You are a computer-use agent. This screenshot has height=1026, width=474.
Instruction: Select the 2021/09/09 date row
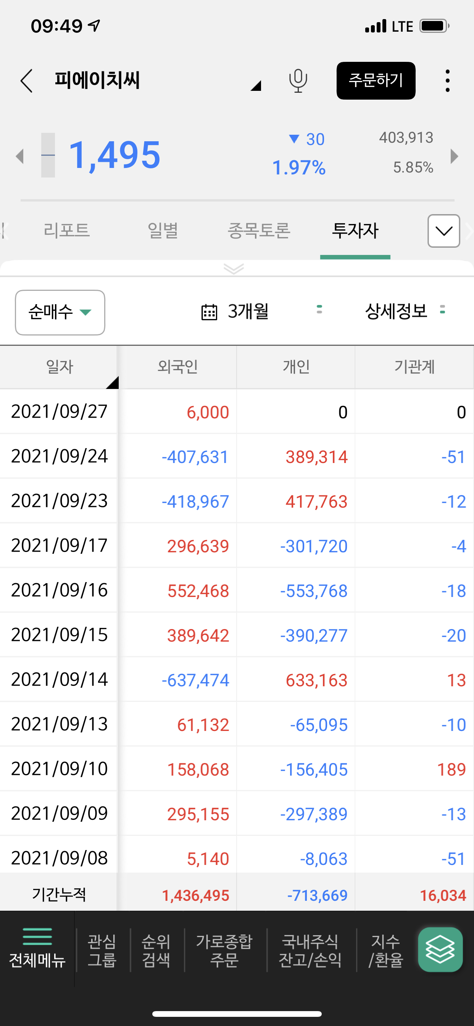coord(59,813)
